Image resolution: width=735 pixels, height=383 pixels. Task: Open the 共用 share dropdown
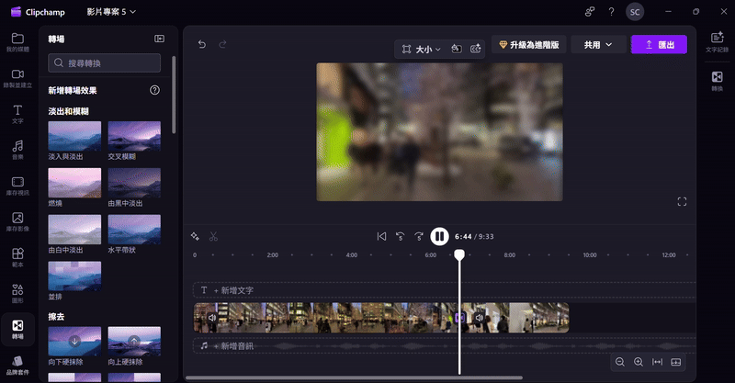[598, 44]
